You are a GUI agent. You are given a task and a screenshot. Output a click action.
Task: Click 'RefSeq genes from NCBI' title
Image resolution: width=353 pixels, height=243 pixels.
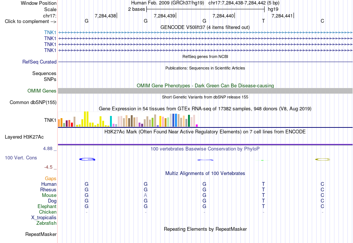(x=205, y=56)
